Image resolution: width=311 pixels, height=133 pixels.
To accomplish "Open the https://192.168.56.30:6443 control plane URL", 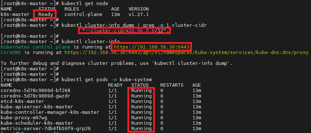I will [x=152, y=47].
